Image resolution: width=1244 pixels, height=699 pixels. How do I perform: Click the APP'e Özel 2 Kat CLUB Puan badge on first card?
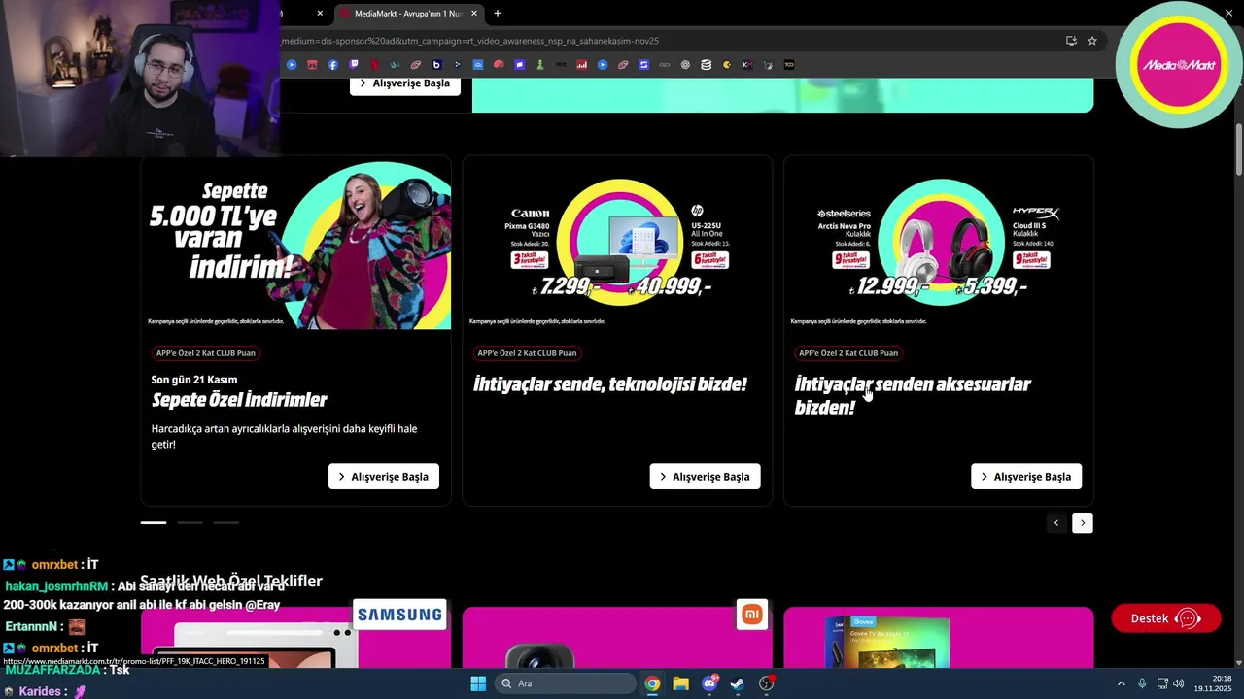tap(206, 353)
